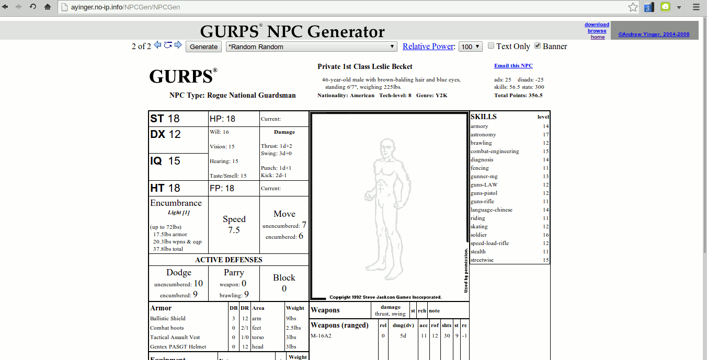Click the bookmark star in the address bar

pyautogui.click(x=633, y=7)
